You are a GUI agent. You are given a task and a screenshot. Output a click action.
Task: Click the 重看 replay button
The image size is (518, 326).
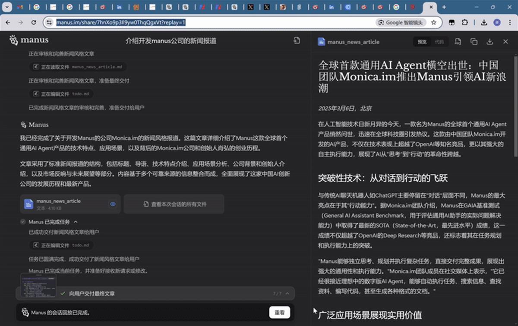pyautogui.click(x=279, y=312)
